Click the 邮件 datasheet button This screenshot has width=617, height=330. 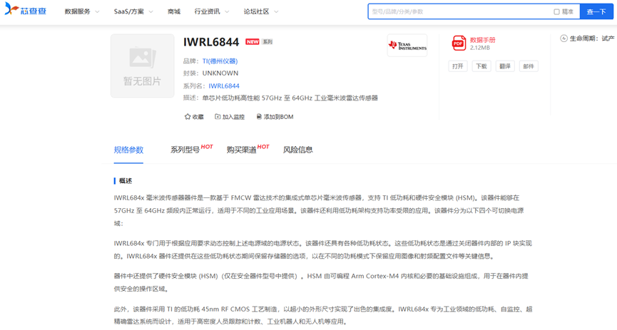529,66
